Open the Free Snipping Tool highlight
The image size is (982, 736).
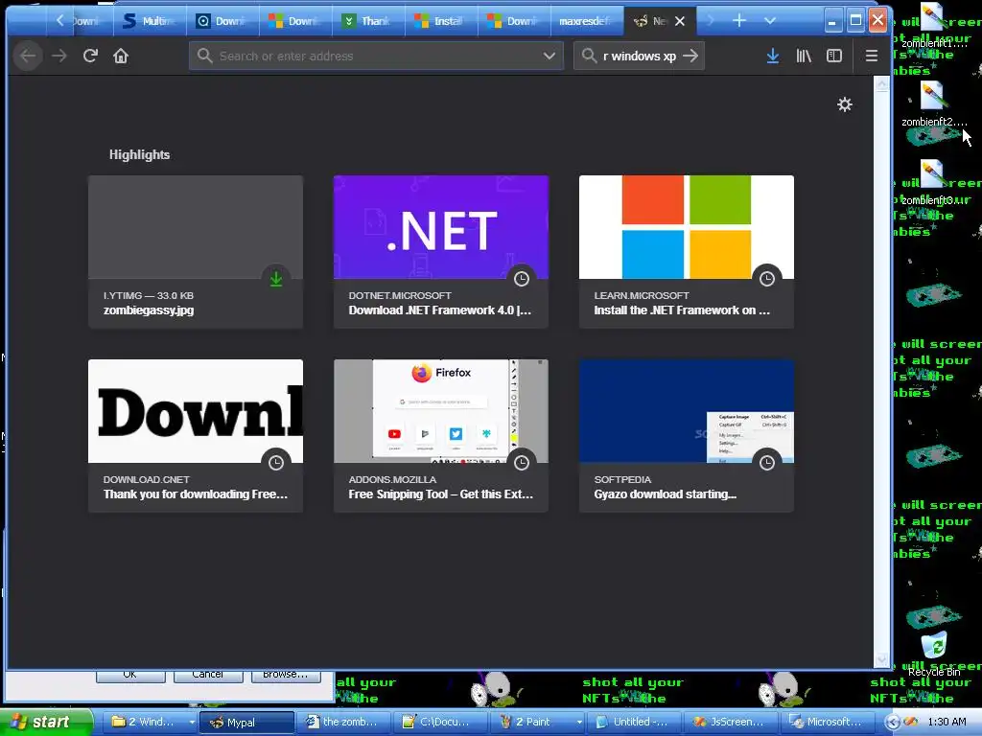click(441, 436)
